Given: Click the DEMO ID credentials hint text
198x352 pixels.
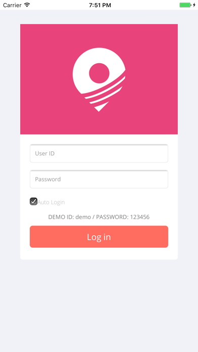Looking at the screenshot, I should pyautogui.click(x=99, y=217).
